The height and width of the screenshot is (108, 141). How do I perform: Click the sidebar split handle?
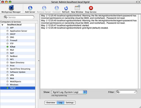point(39,61)
